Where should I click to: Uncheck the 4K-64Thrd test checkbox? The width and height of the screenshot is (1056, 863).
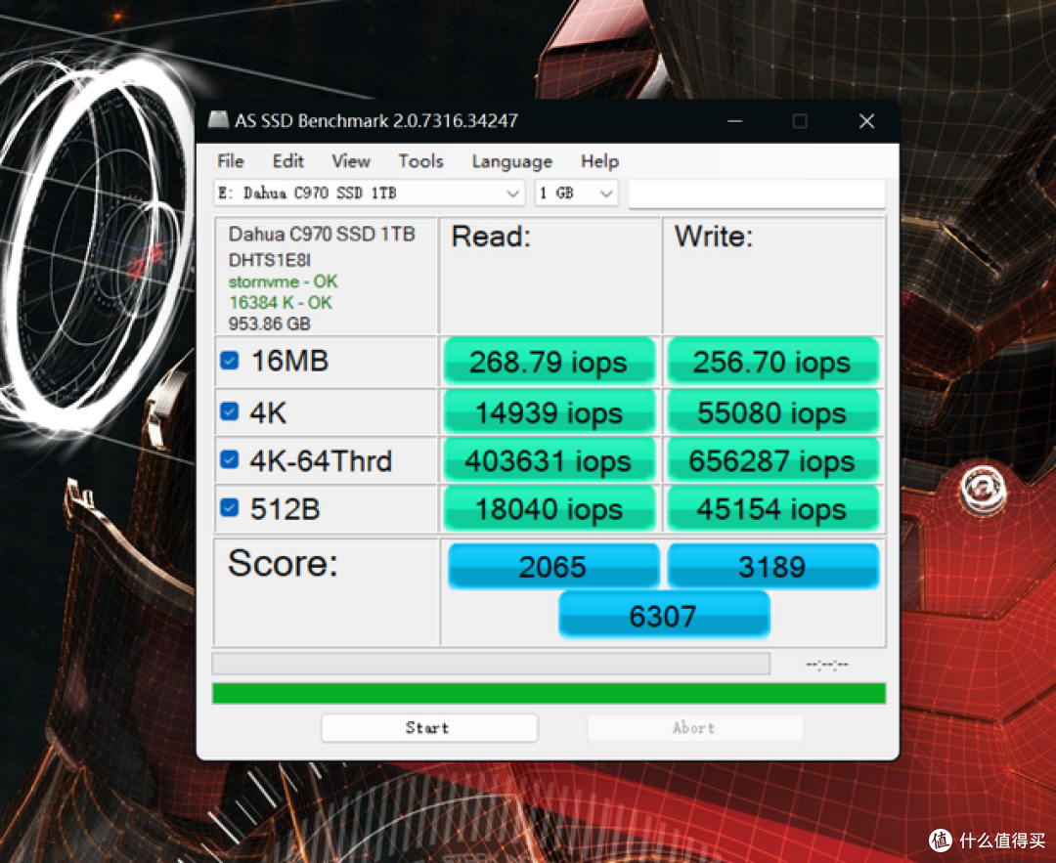click(230, 459)
